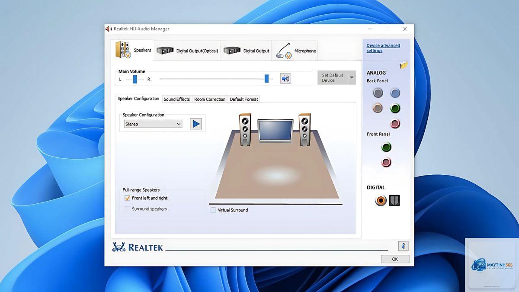Viewport: 519px width, 292px height.
Task: Open the Digital Output device tab
Action: [246, 51]
